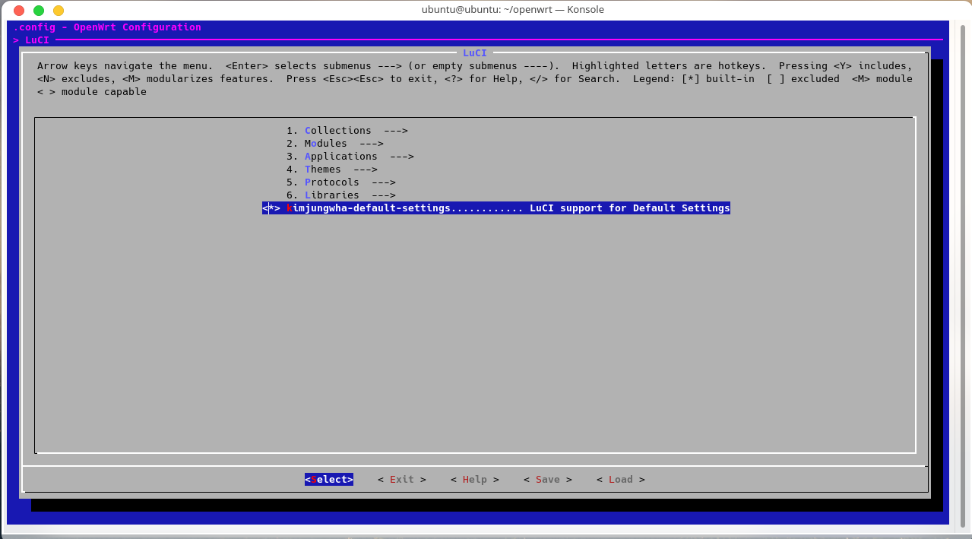Open the Themes submenu
Image resolution: width=972 pixels, height=539 pixels.
click(332, 170)
